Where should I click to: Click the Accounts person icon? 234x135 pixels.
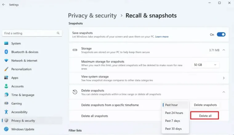tap(6, 86)
